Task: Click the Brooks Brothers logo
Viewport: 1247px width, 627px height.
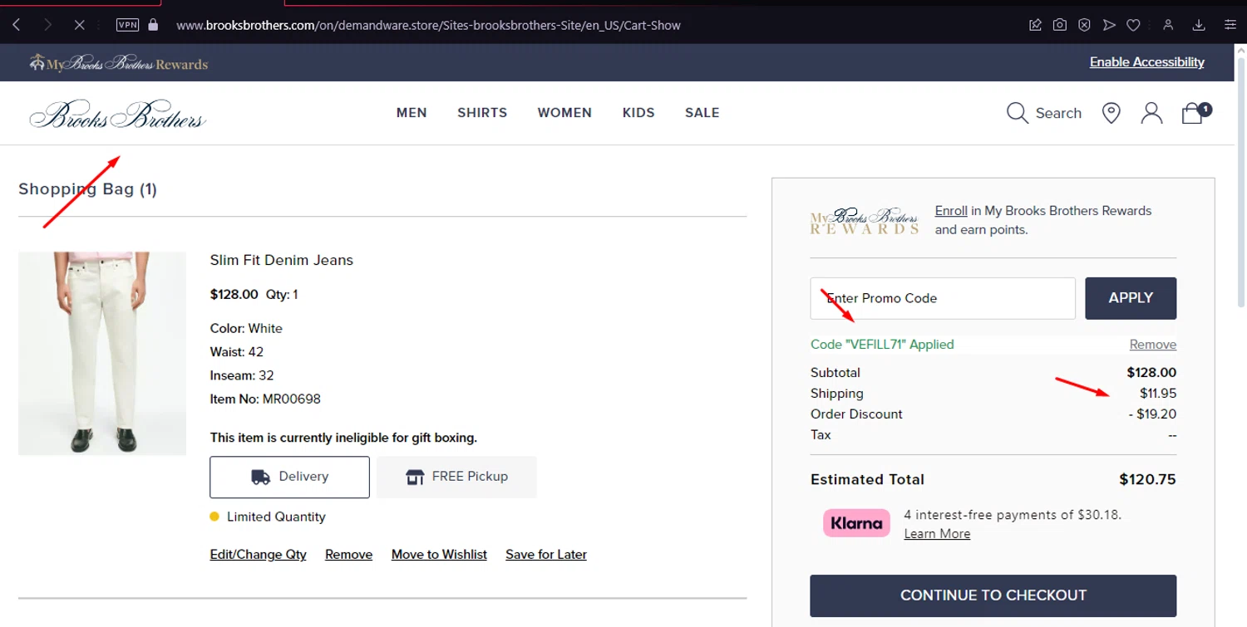Action: point(117,115)
